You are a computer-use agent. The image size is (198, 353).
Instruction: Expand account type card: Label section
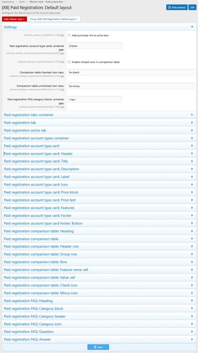pyautogui.click(x=99, y=177)
